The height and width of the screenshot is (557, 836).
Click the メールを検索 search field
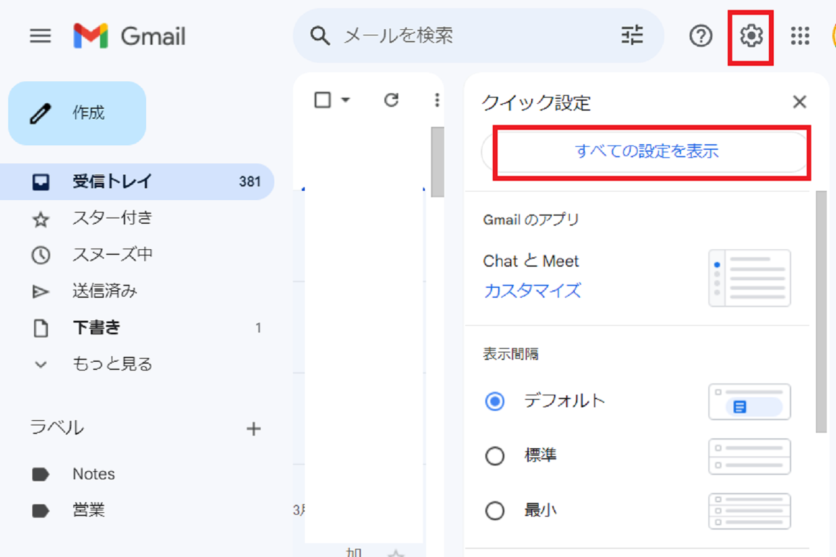pos(473,36)
